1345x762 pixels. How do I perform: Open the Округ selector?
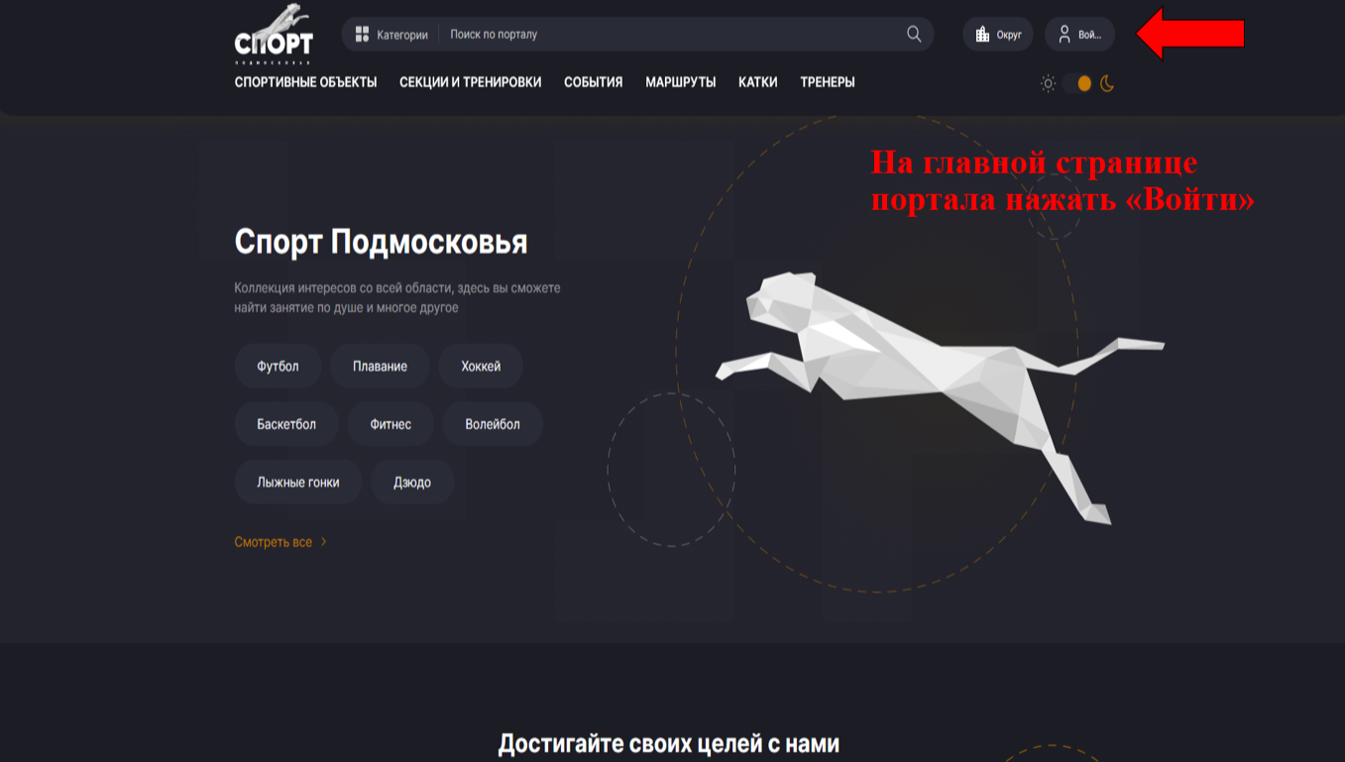click(998, 35)
